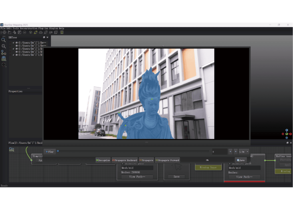The image size is (293, 210).
Task: Uncheck the first DBTree item checkbox
Action: click(x=13, y=43)
